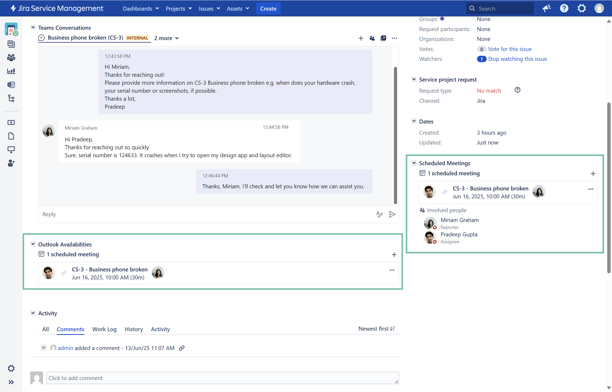Open the help icon beside No match
This screenshot has width=612, height=392.
[x=517, y=90]
